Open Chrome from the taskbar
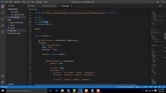Image resolution: width=166 pixels, height=93 pixels. pyautogui.click(x=68, y=91)
